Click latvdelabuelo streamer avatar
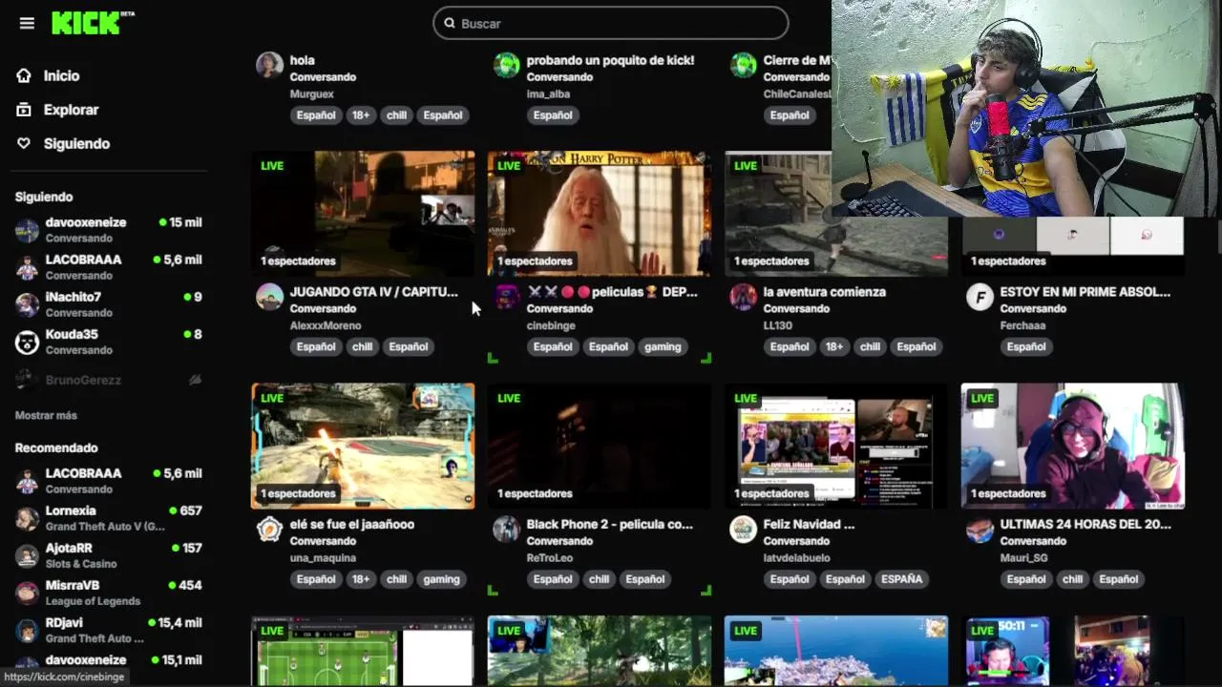The height and width of the screenshot is (687, 1222). tap(743, 530)
